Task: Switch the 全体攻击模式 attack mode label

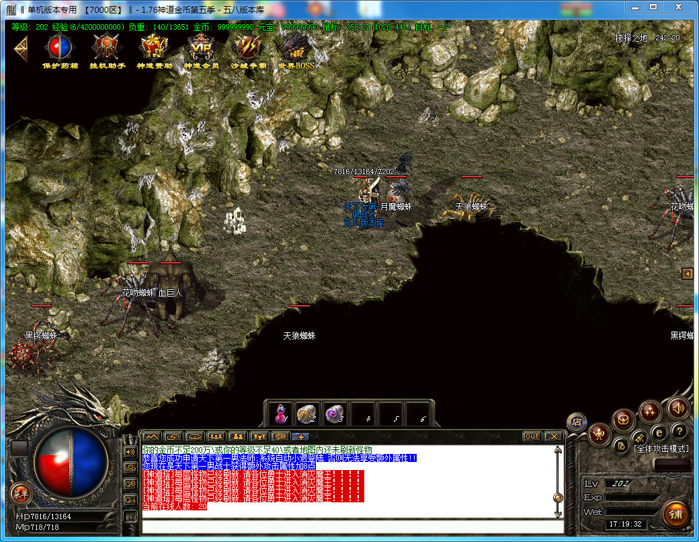Action: point(661,449)
